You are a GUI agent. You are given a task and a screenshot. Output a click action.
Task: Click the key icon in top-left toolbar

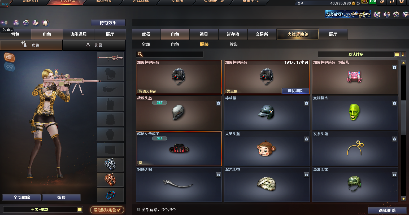[4, 23]
